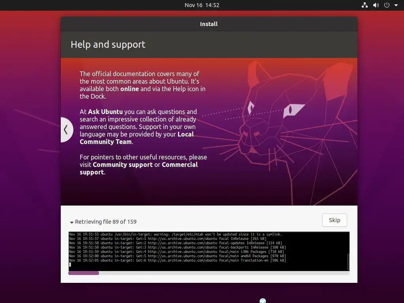Expand the system menu dropdown arrow
The height and width of the screenshot is (303, 404).
(x=396, y=5)
